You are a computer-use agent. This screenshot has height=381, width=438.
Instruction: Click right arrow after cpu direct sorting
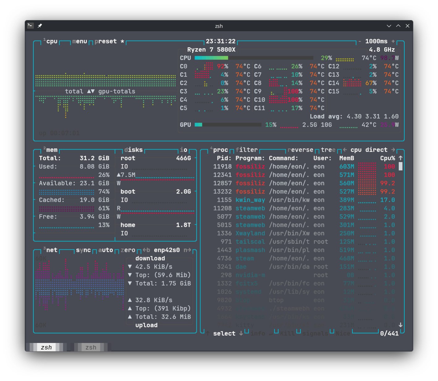[393, 150]
